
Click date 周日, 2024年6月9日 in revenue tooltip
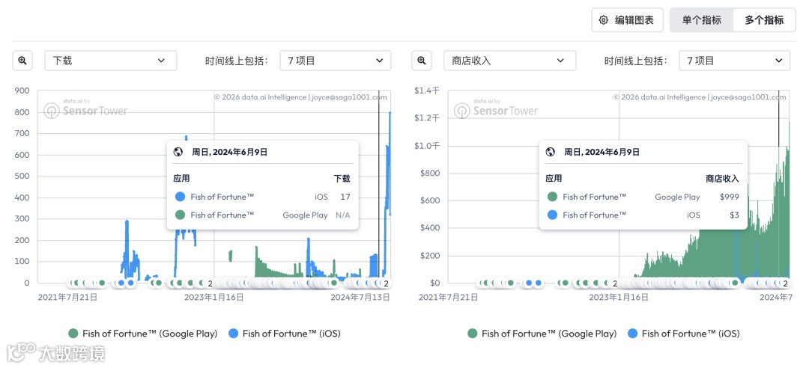(x=602, y=152)
